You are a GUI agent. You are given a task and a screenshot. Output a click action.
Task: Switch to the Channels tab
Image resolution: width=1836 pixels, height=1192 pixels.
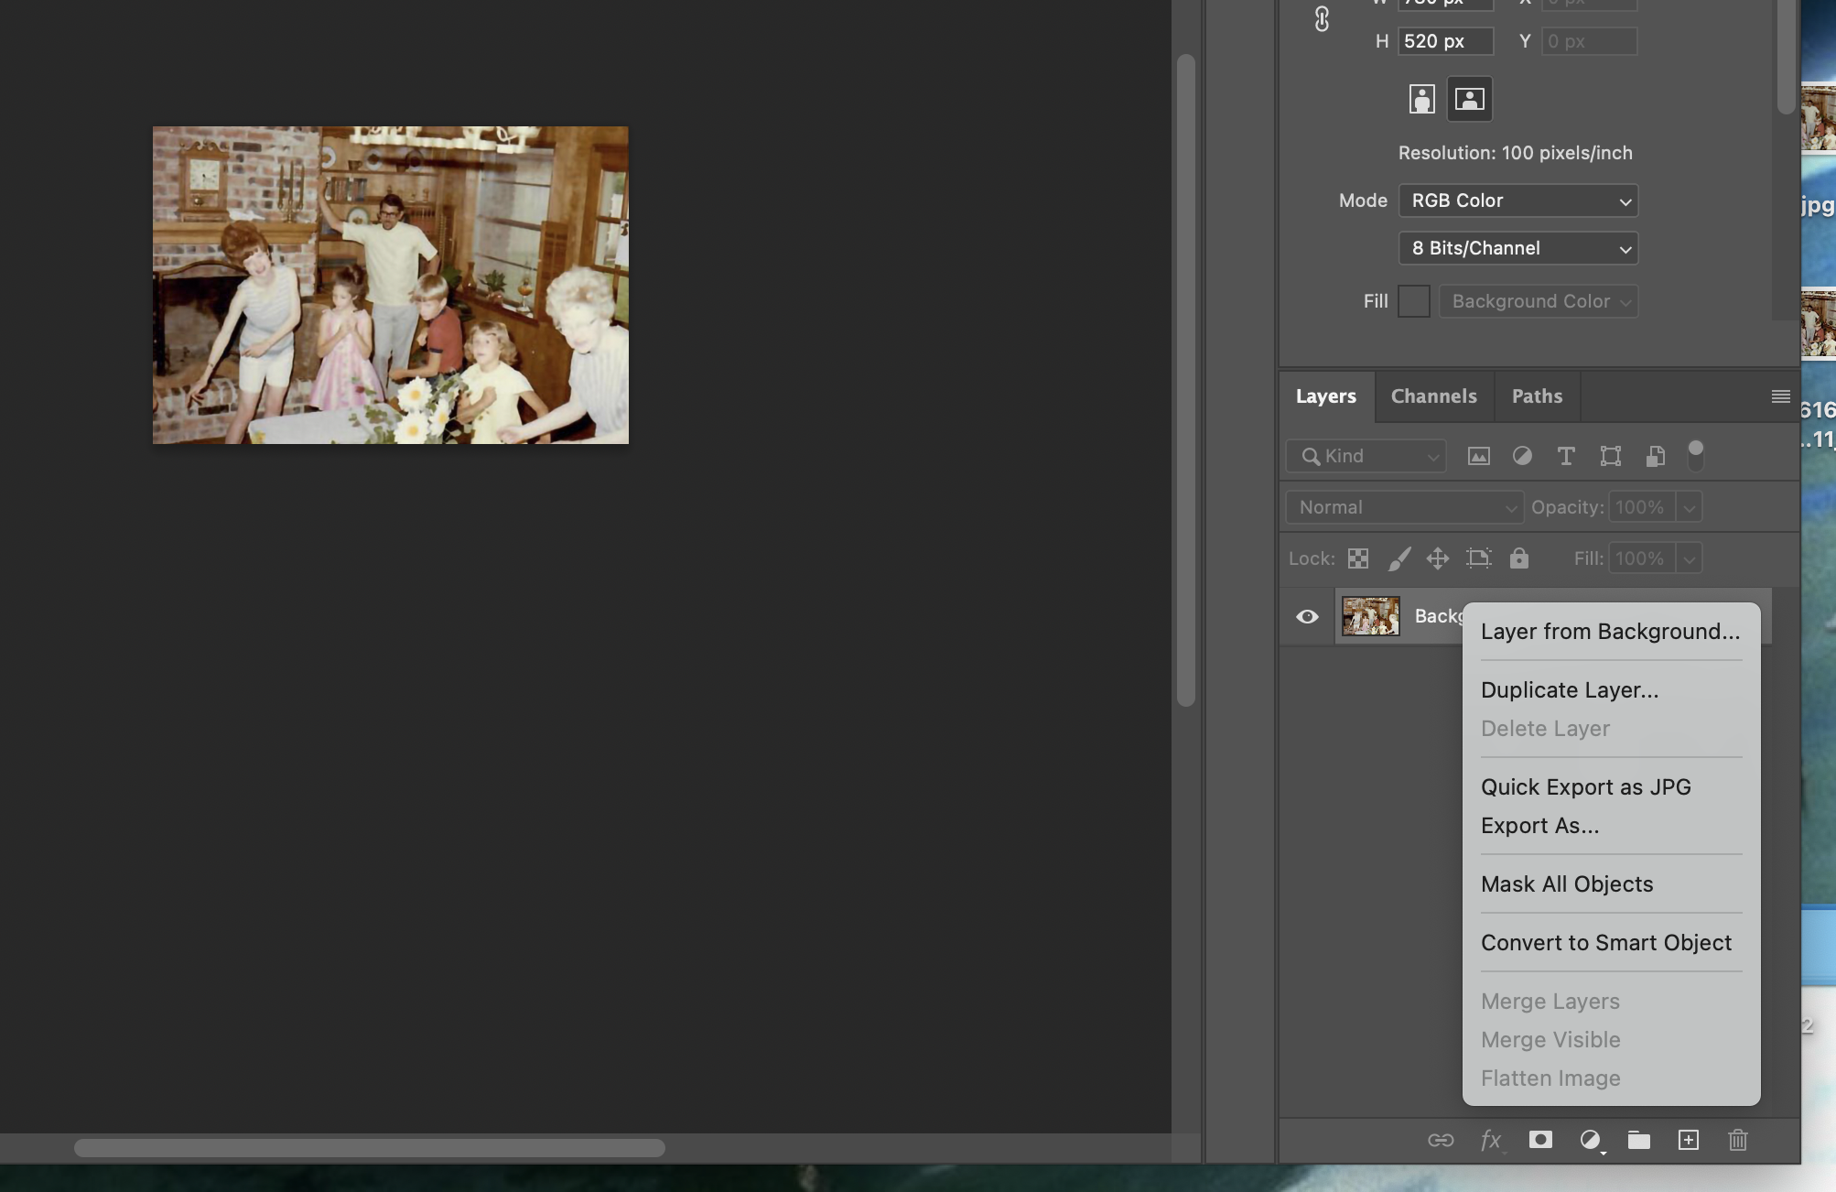pyautogui.click(x=1433, y=396)
